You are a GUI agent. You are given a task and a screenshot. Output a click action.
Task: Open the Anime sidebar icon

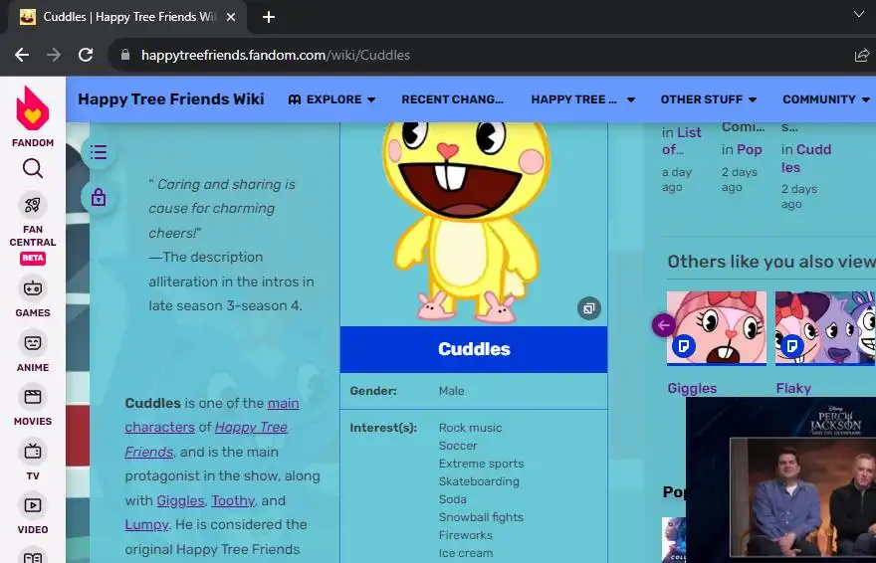(33, 342)
